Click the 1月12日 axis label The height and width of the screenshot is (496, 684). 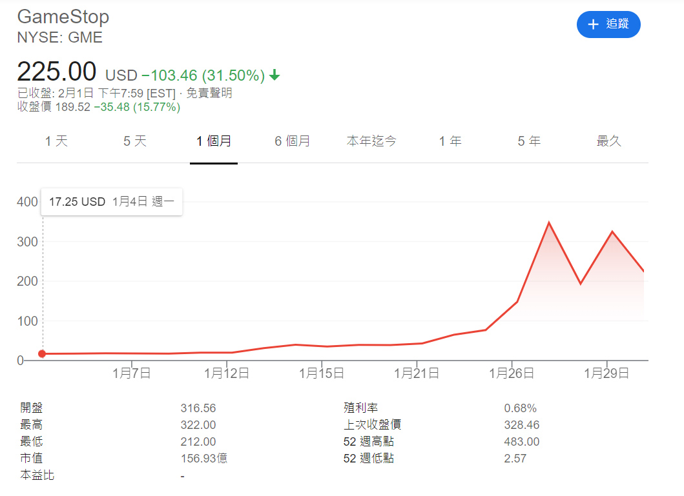pyautogui.click(x=227, y=373)
